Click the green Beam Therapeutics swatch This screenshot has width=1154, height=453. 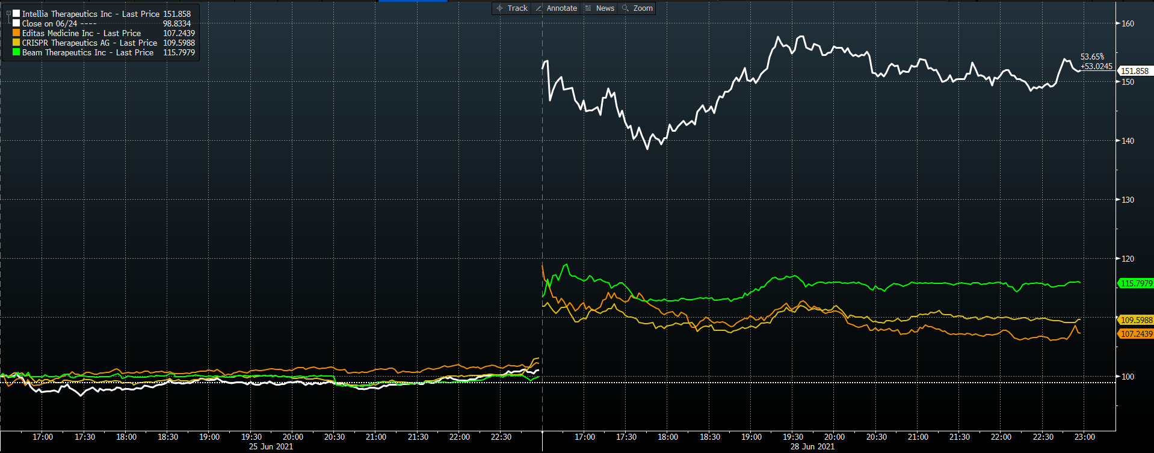(16, 52)
